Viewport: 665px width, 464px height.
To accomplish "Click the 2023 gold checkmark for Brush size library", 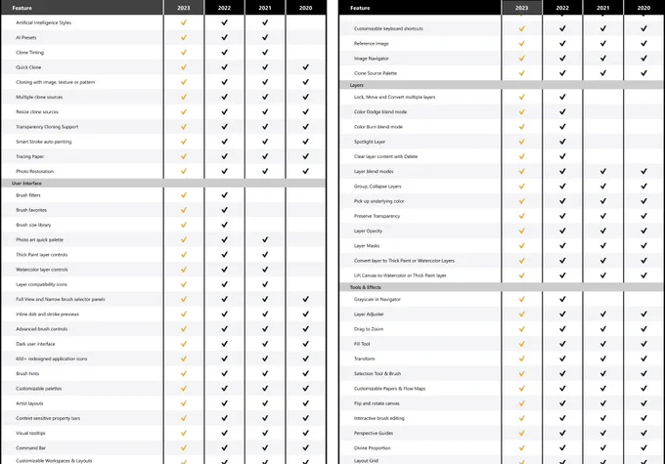I will point(184,225).
